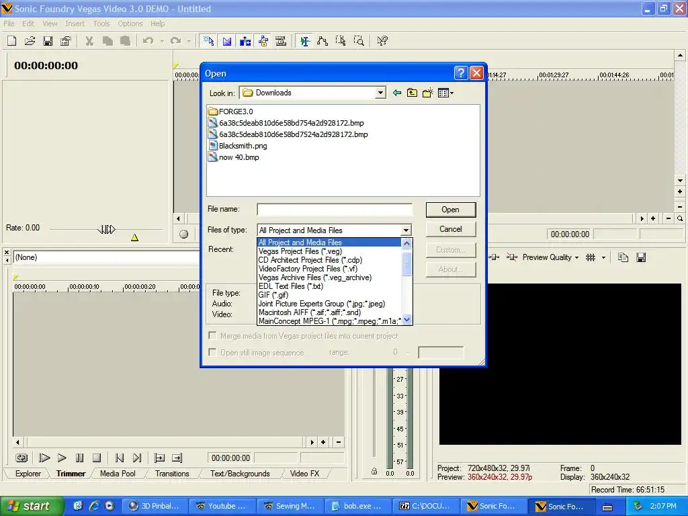The height and width of the screenshot is (516, 688).
Task: Open the Options menu
Action: coord(130,24)
